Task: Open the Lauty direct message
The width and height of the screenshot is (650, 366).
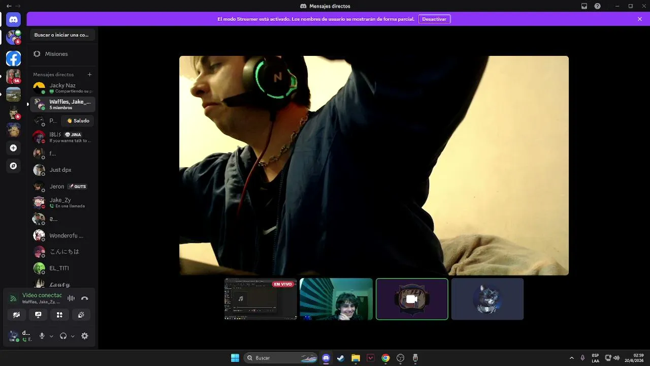Action: click(x=63, y=284)
